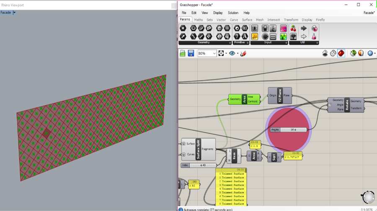The width and height of the screenshot is (377, 211).
Task: Select the pink flask icon in Util
Action: tap(314, 36)
